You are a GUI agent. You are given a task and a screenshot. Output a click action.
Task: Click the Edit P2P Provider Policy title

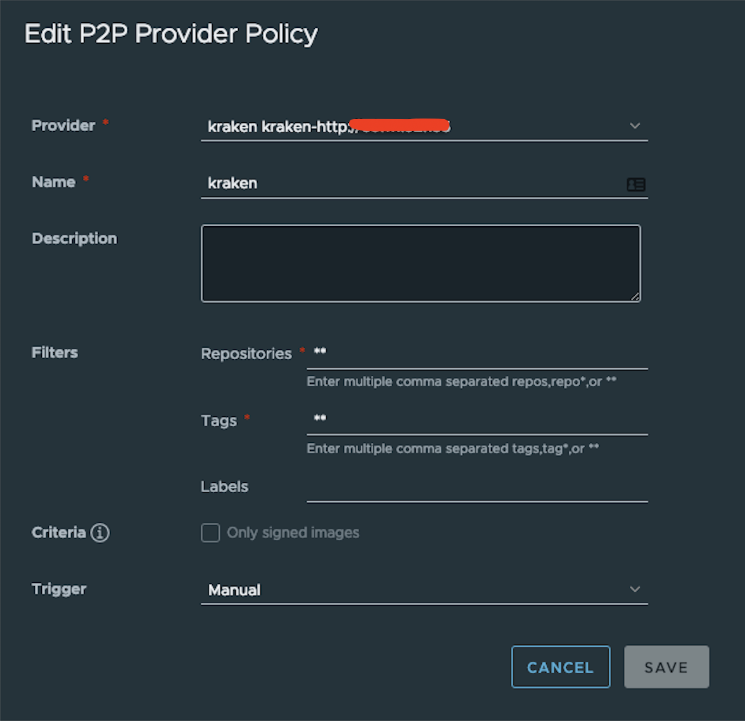click(170, 34)
